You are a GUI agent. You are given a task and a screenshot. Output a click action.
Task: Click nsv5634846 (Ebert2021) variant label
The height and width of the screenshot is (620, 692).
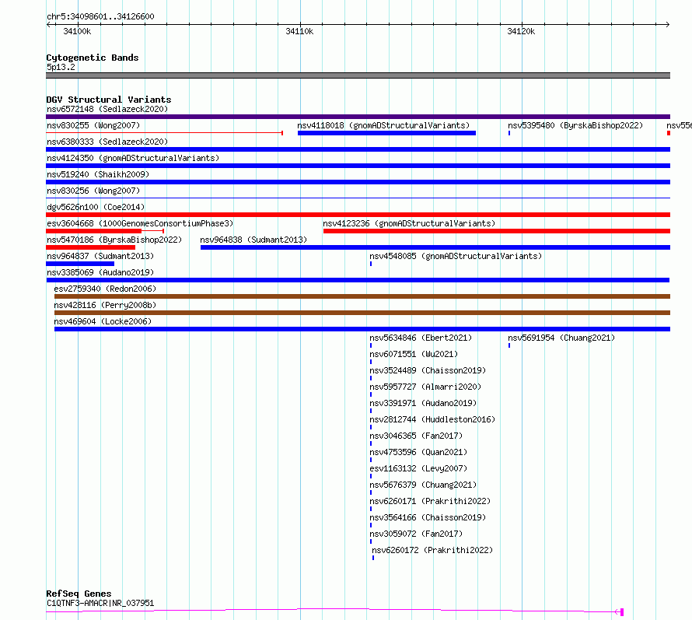[x=421, y=338]
